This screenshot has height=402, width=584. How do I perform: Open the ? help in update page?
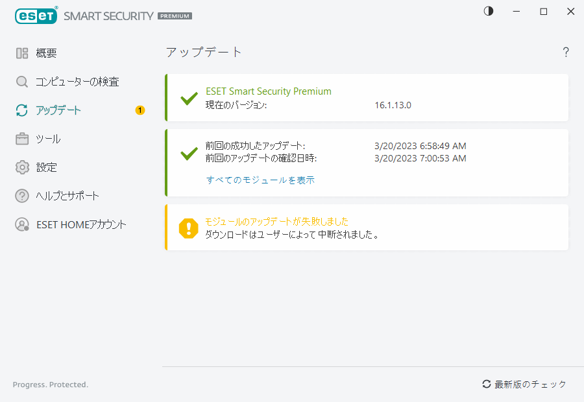click(x=565, y=52)
